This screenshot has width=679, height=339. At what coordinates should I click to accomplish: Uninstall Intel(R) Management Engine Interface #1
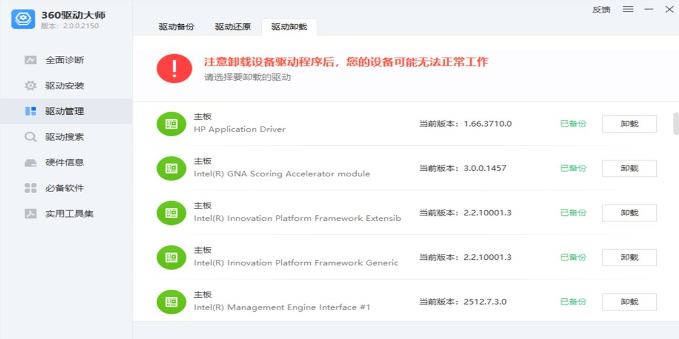coord(629,302)
